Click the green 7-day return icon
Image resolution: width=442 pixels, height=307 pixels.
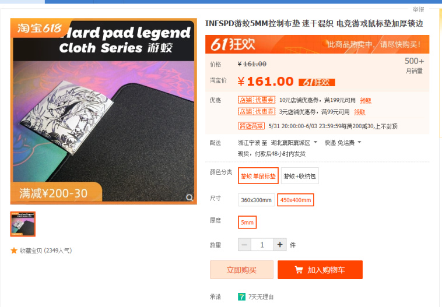(x=241, y=297)
